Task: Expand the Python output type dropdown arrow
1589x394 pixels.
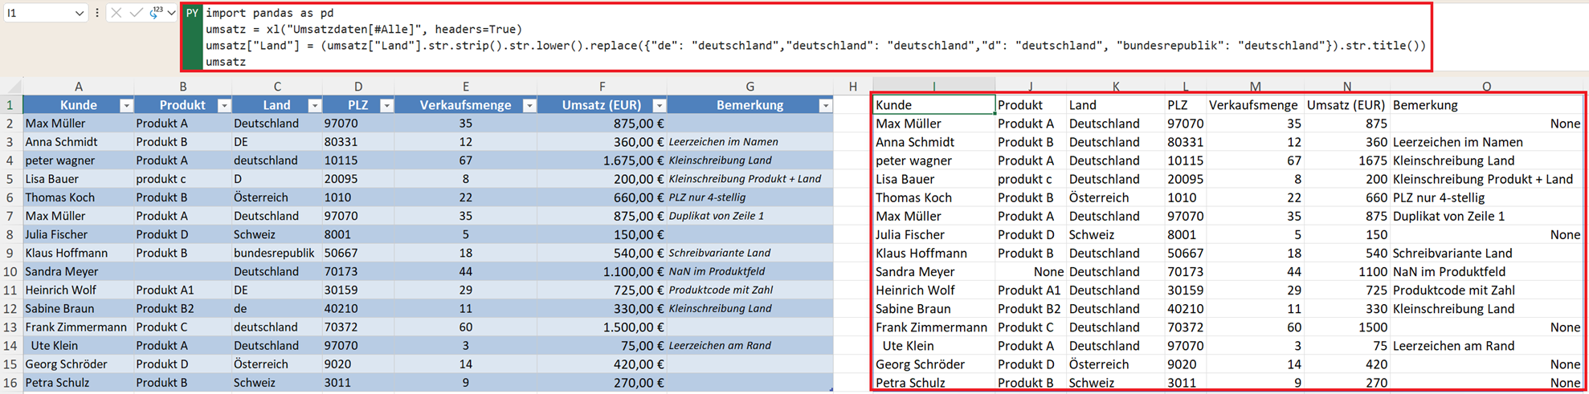Action: (x=171, y=13)
